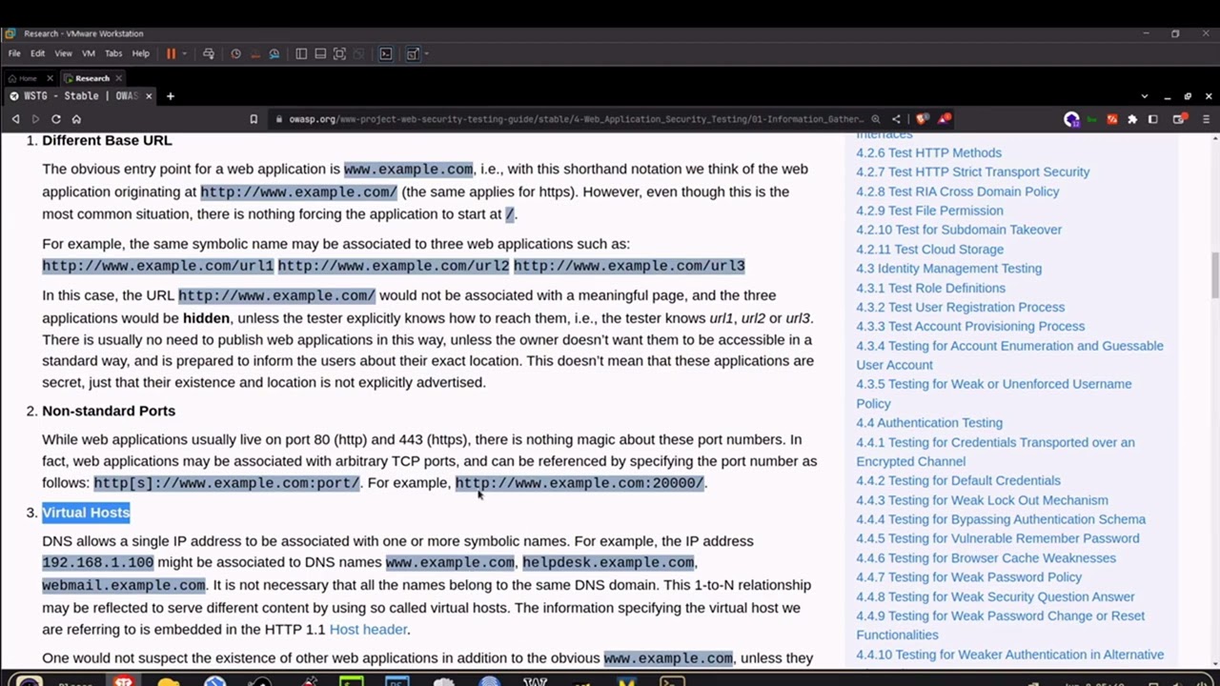The height and width of the screenshot is (686, 1220).
Task: Open 4.2.11 Test Cloud Storage
Action: [x=929, y=250]
